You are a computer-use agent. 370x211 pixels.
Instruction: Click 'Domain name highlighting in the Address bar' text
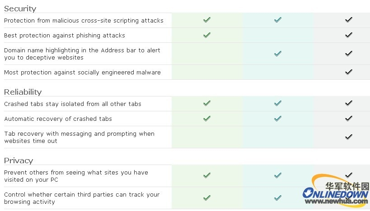pyautogui.click(x=70, y=50)
